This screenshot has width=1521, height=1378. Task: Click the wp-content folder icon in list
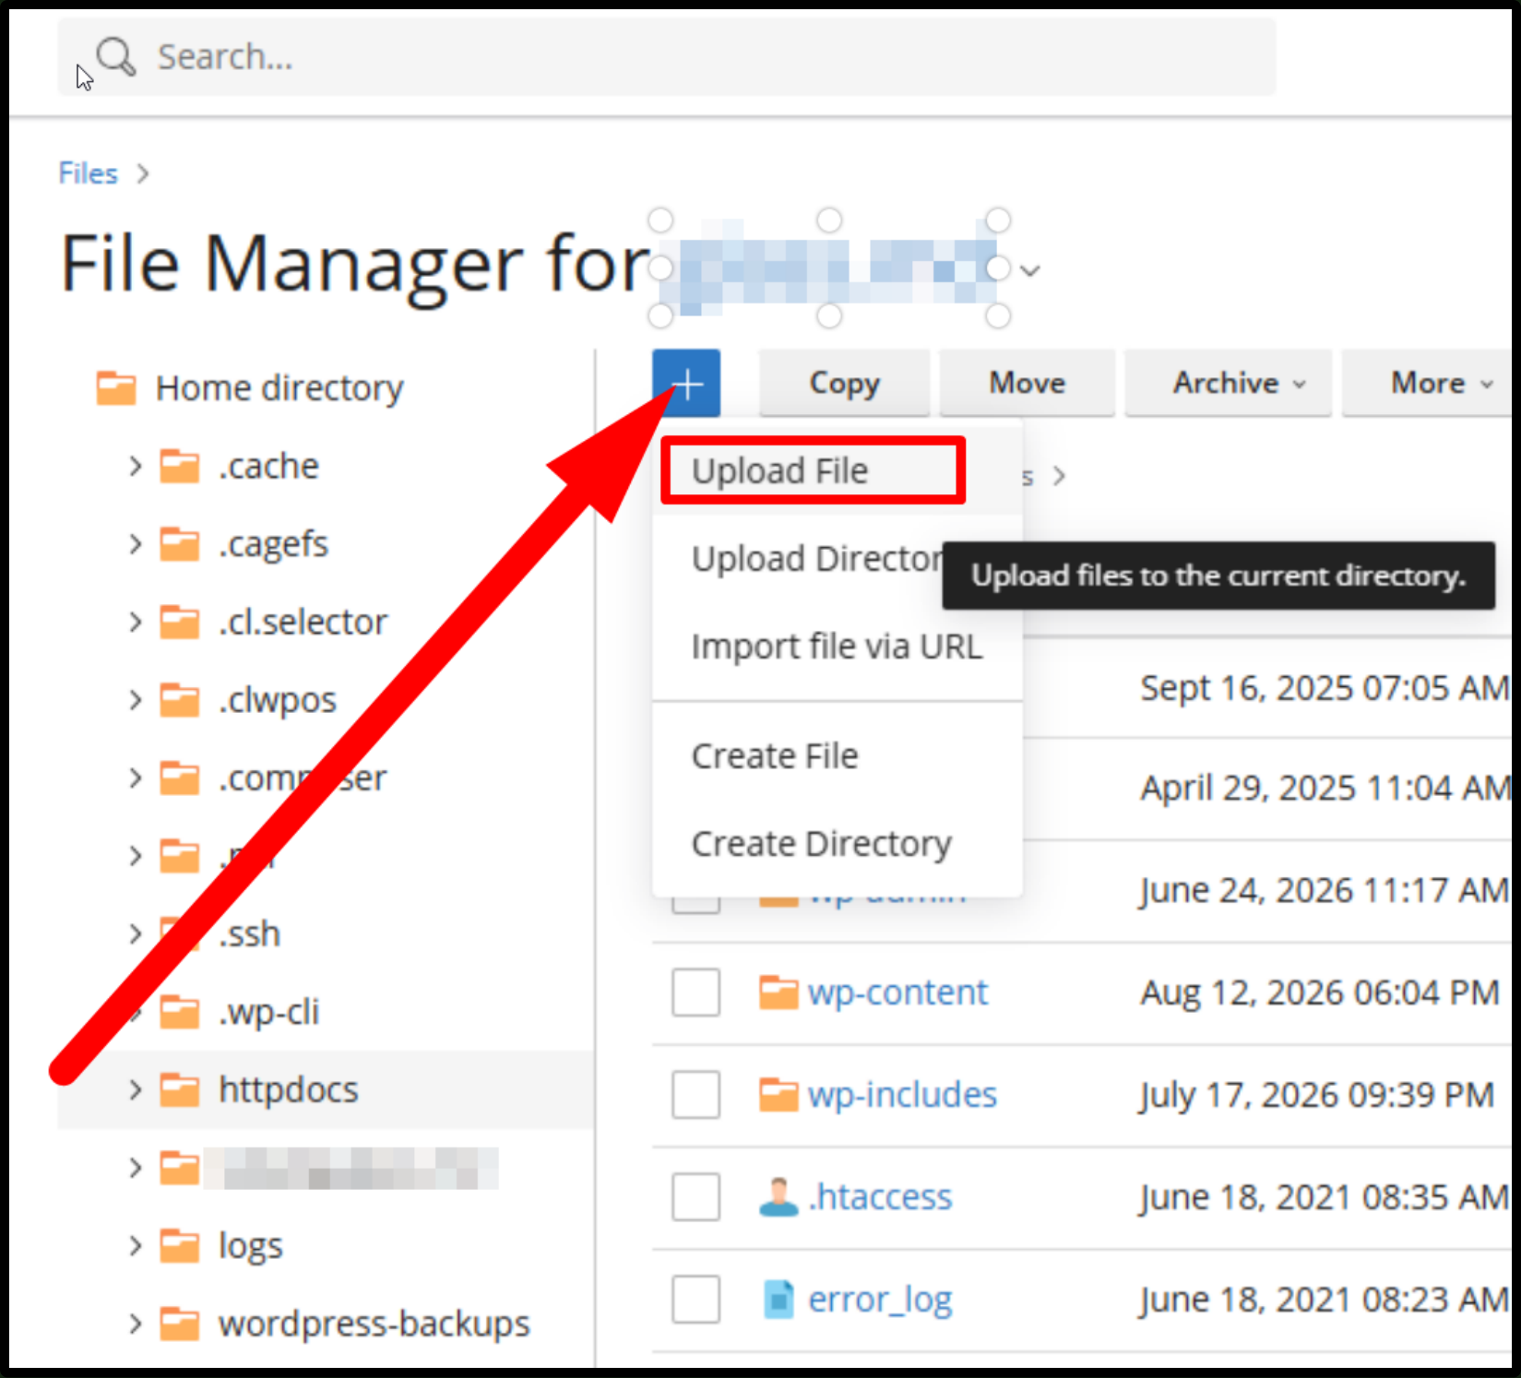point(778,992)
